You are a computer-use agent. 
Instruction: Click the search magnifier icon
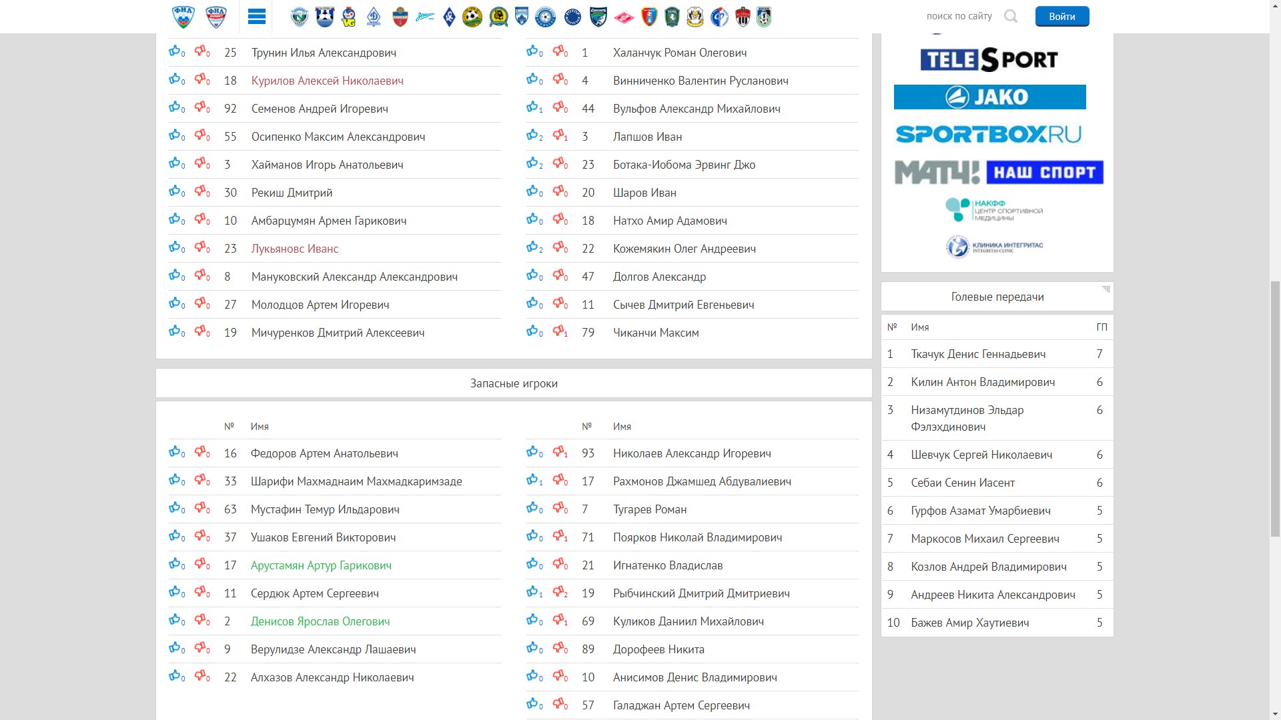[x=1011, y=17]
